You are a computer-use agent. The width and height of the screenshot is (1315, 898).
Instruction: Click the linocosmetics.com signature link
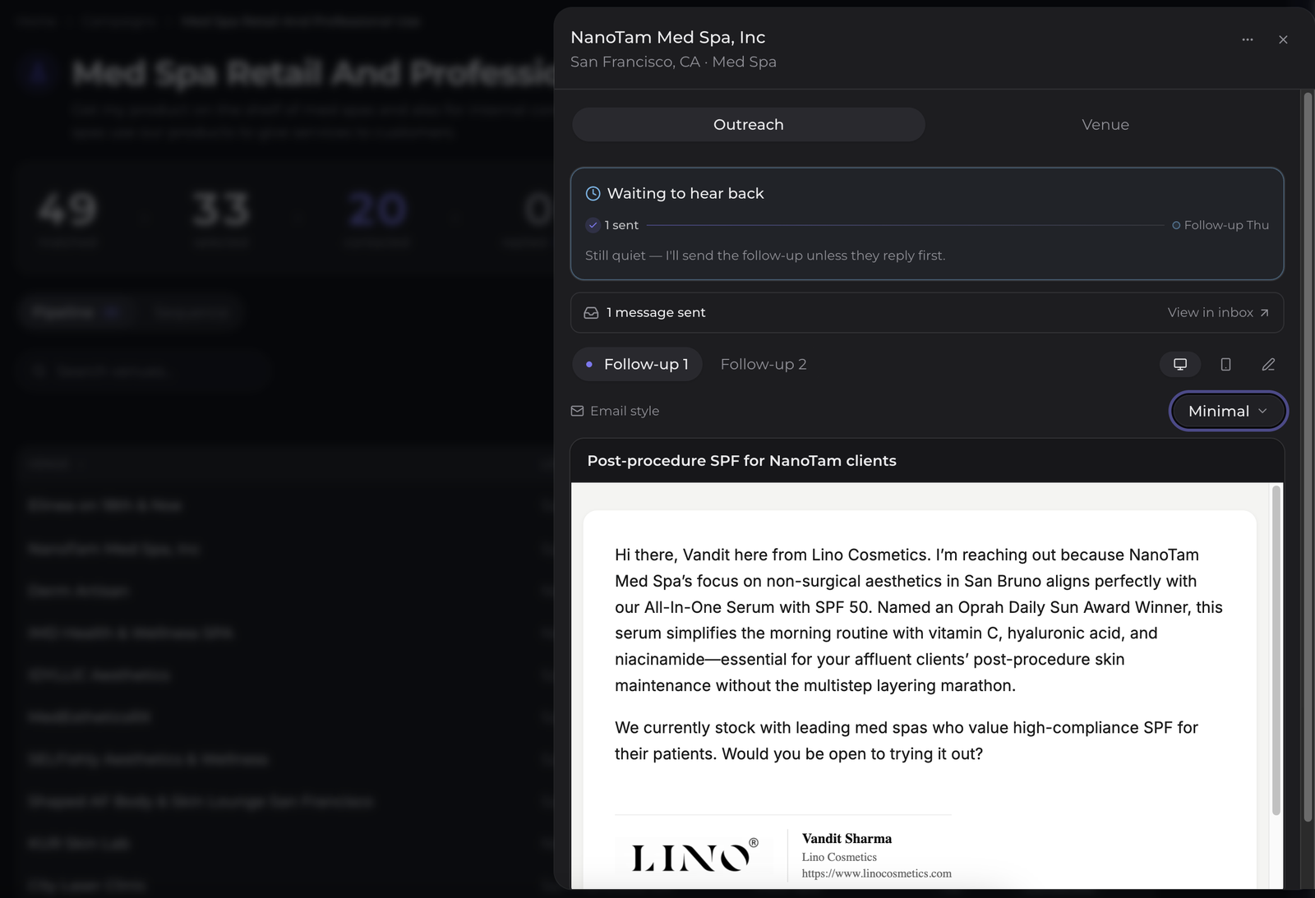877,873
